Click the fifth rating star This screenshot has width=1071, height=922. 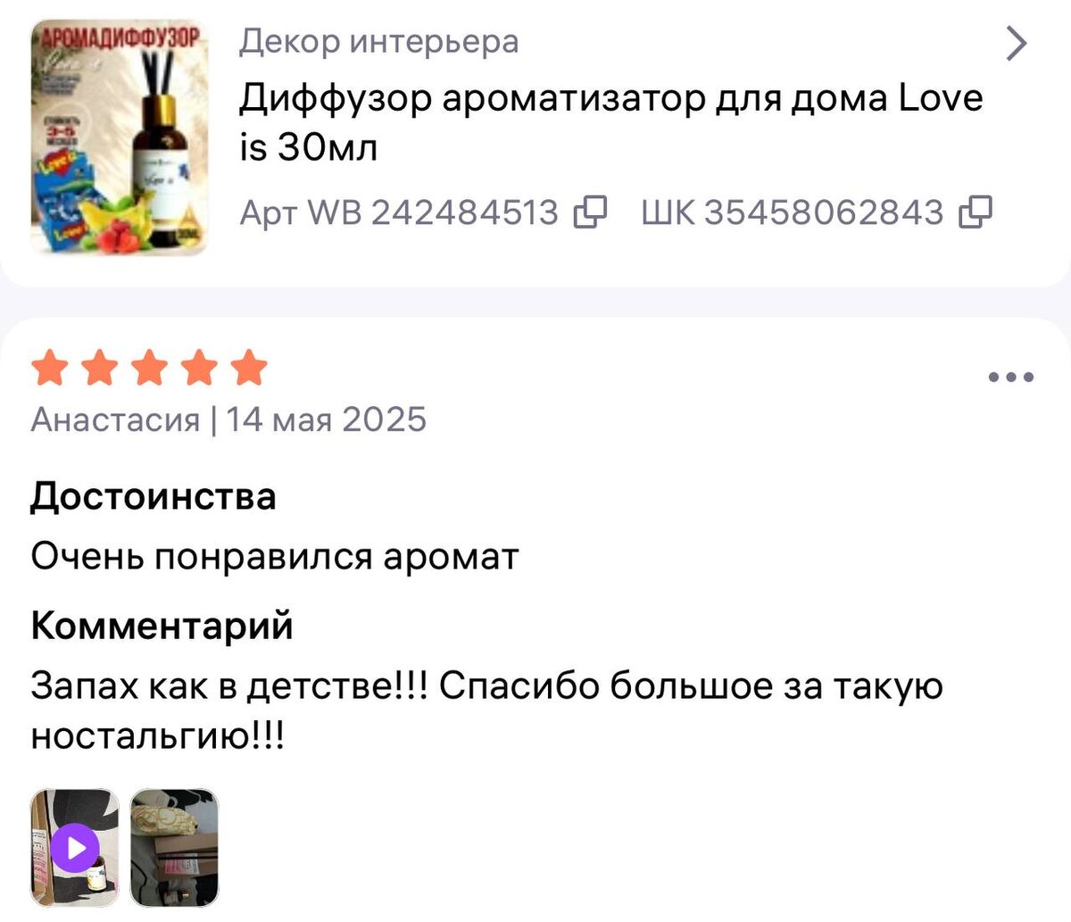click(249, 368)
